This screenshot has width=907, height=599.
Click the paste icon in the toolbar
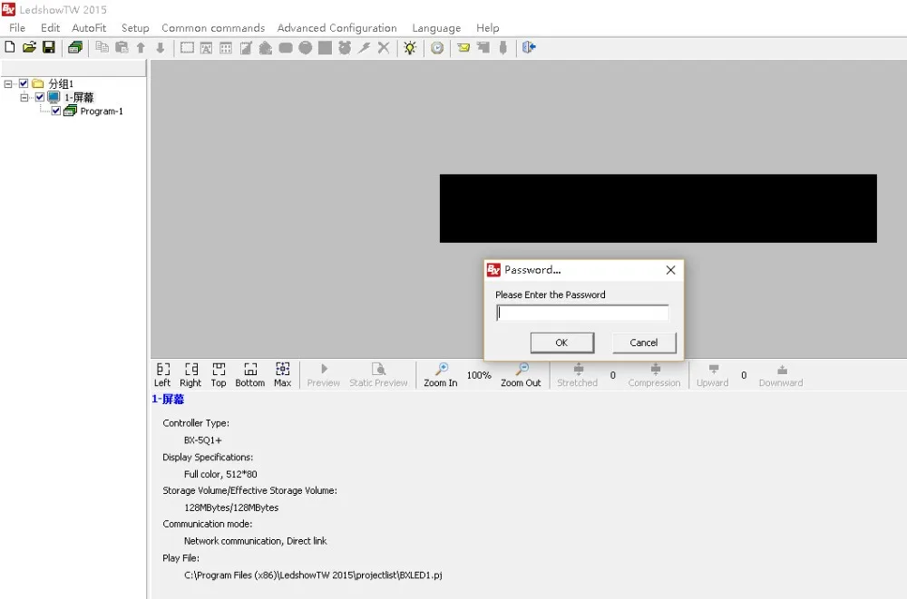click(x=122, y=47)
